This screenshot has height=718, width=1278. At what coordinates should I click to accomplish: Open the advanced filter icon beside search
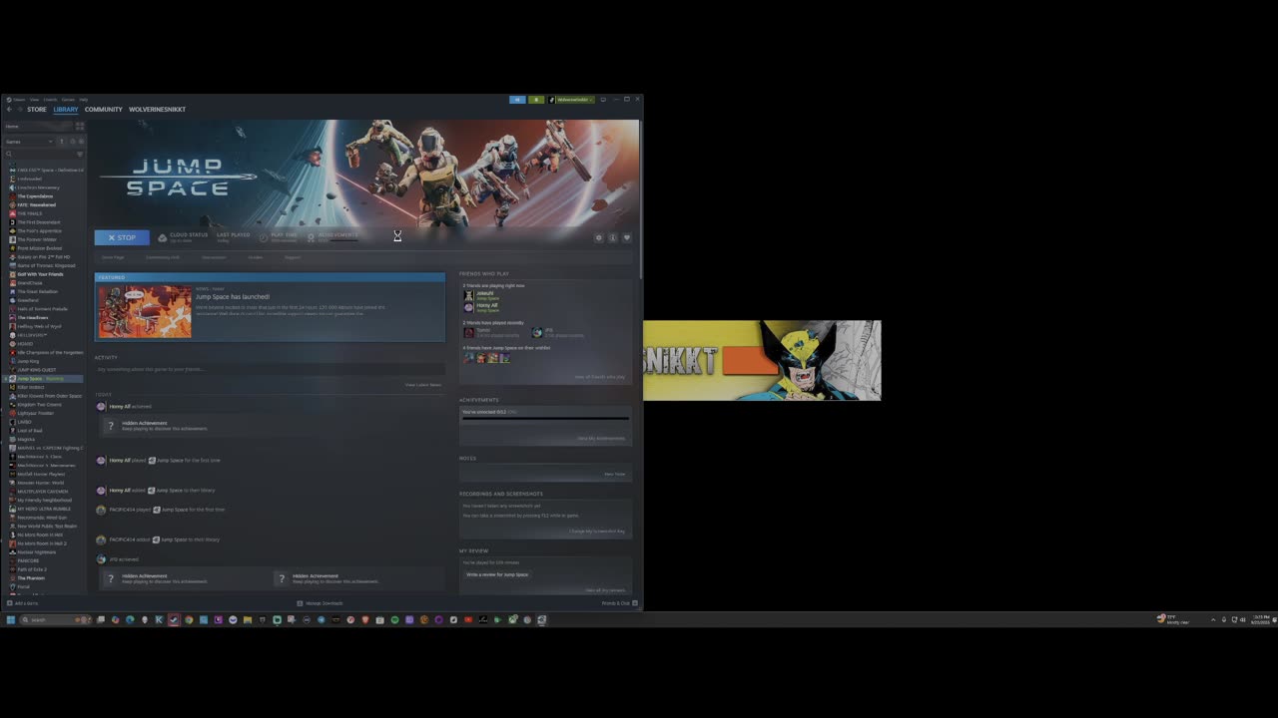click(x=80, y=154)
